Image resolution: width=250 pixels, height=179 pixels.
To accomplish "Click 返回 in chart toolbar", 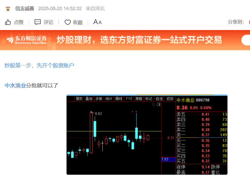I will (x=170, y=99).
